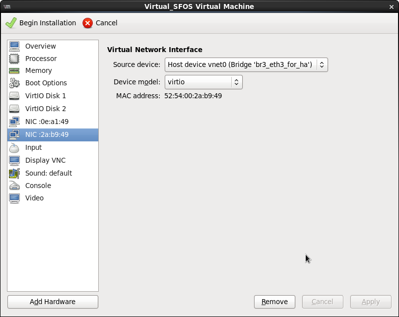Click the red Cancel icon in toolbar
The width and height of the screenshot is (399, 317).
coord(88,23)
